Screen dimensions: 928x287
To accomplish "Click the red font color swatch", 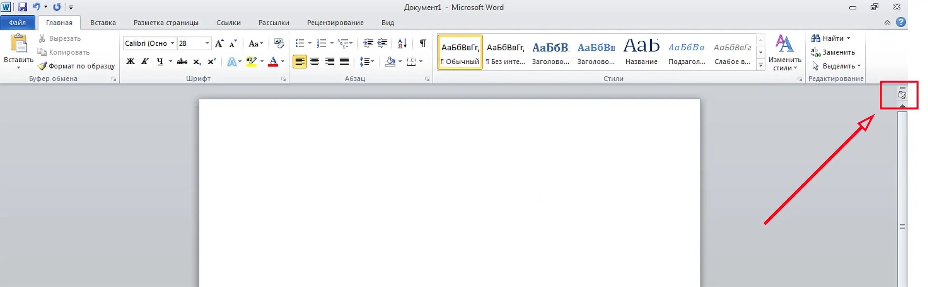I will point(273,61).
